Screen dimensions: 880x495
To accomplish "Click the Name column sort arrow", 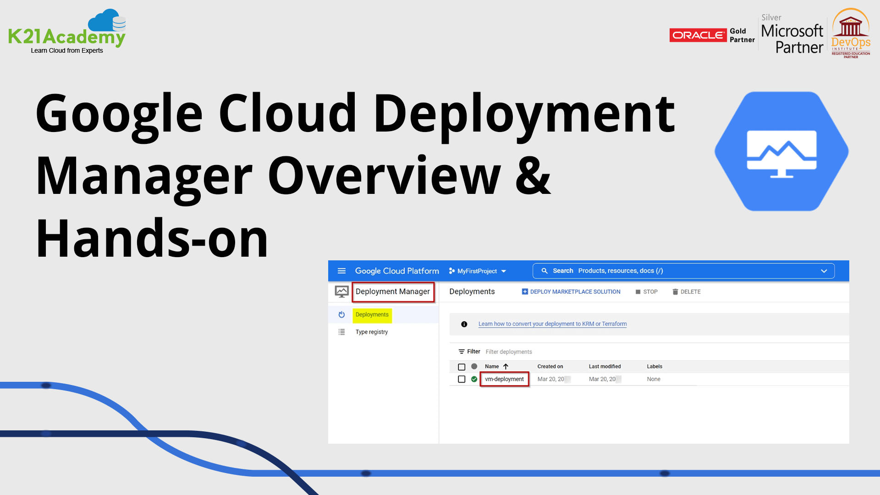I will pyautogui.click(x=506, y=367).
